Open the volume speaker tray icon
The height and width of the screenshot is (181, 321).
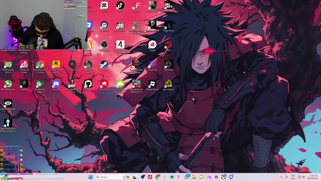(x=303, y=177)
